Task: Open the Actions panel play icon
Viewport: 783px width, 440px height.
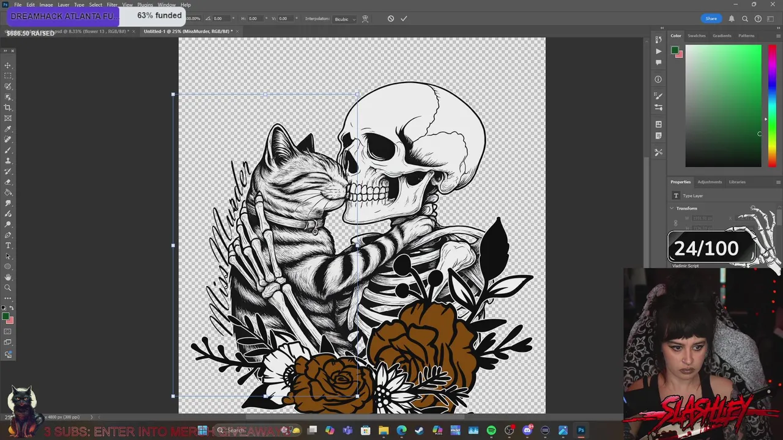Action: click(x=658, y=51)
